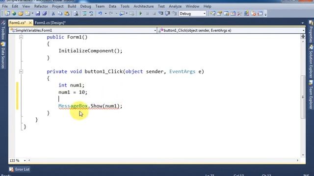Comment out the selected lines icon

pos(84,14)
